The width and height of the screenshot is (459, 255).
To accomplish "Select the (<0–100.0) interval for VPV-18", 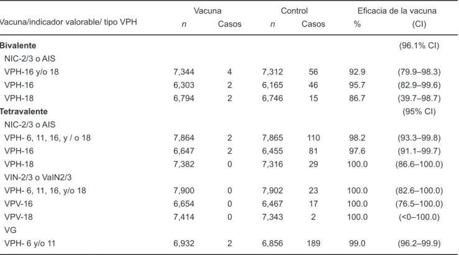I will pyautogui.click(x=419, y=217).
